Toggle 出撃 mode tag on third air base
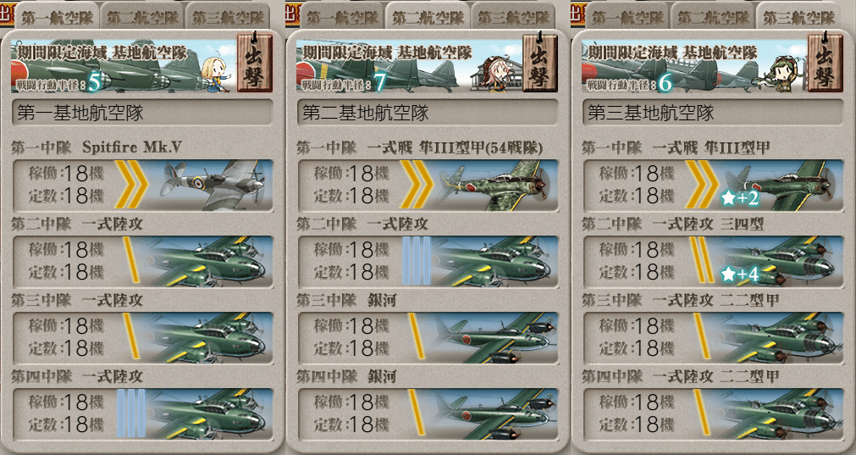Screen dimensions: 856x455 pyautogui.click(x=825, y=64)
